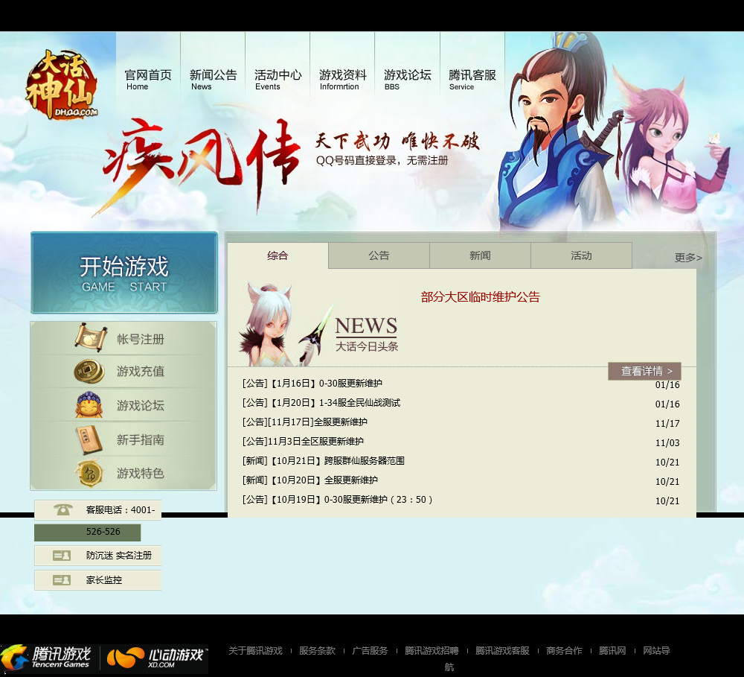Open headline 部分大区临时维护公告
Screen dimensions: 744x677
[x=480, y=297]
